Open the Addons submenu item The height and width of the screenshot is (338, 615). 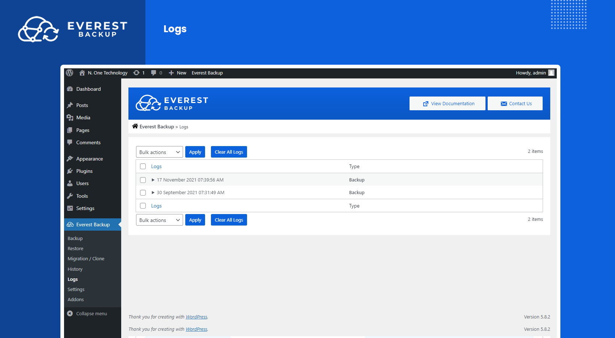(x=76, y=299)
